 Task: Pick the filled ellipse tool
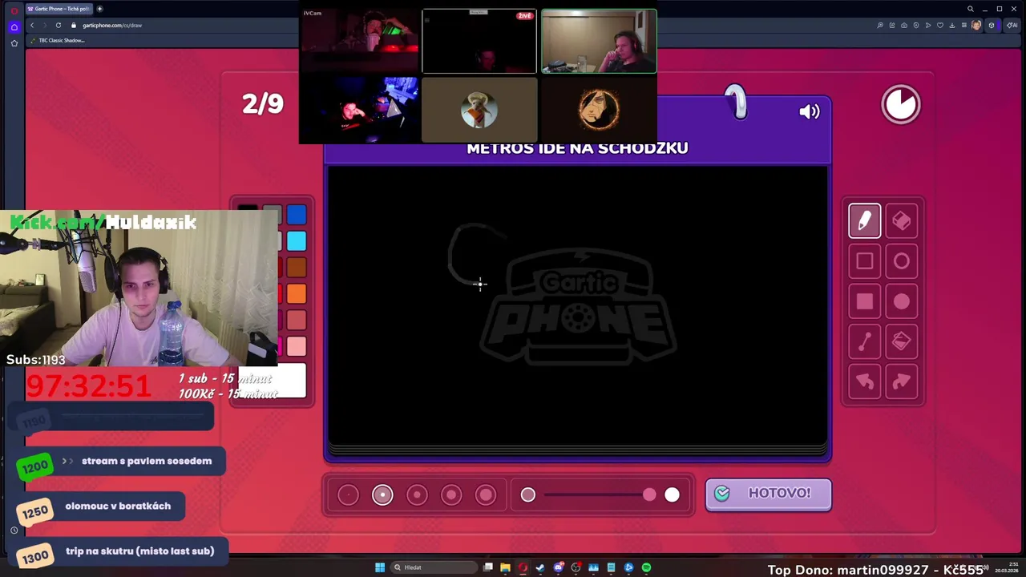pyautogui.click(x=901, y=301)
